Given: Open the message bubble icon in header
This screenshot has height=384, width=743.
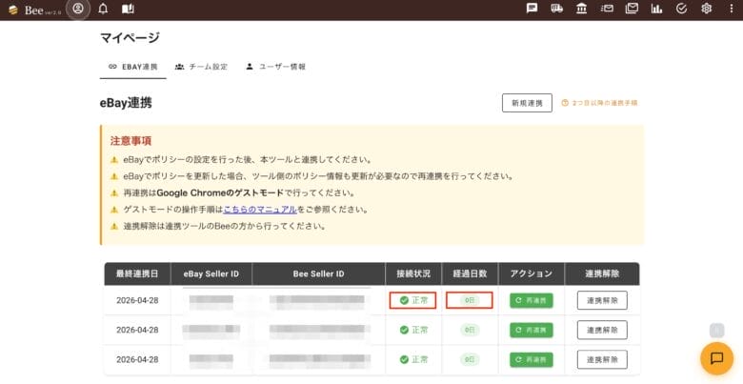Looking at the screenshot, I should tap(532, 9).
